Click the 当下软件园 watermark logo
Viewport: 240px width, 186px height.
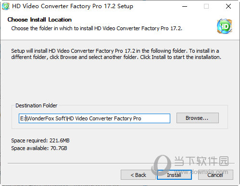(191, 162)
